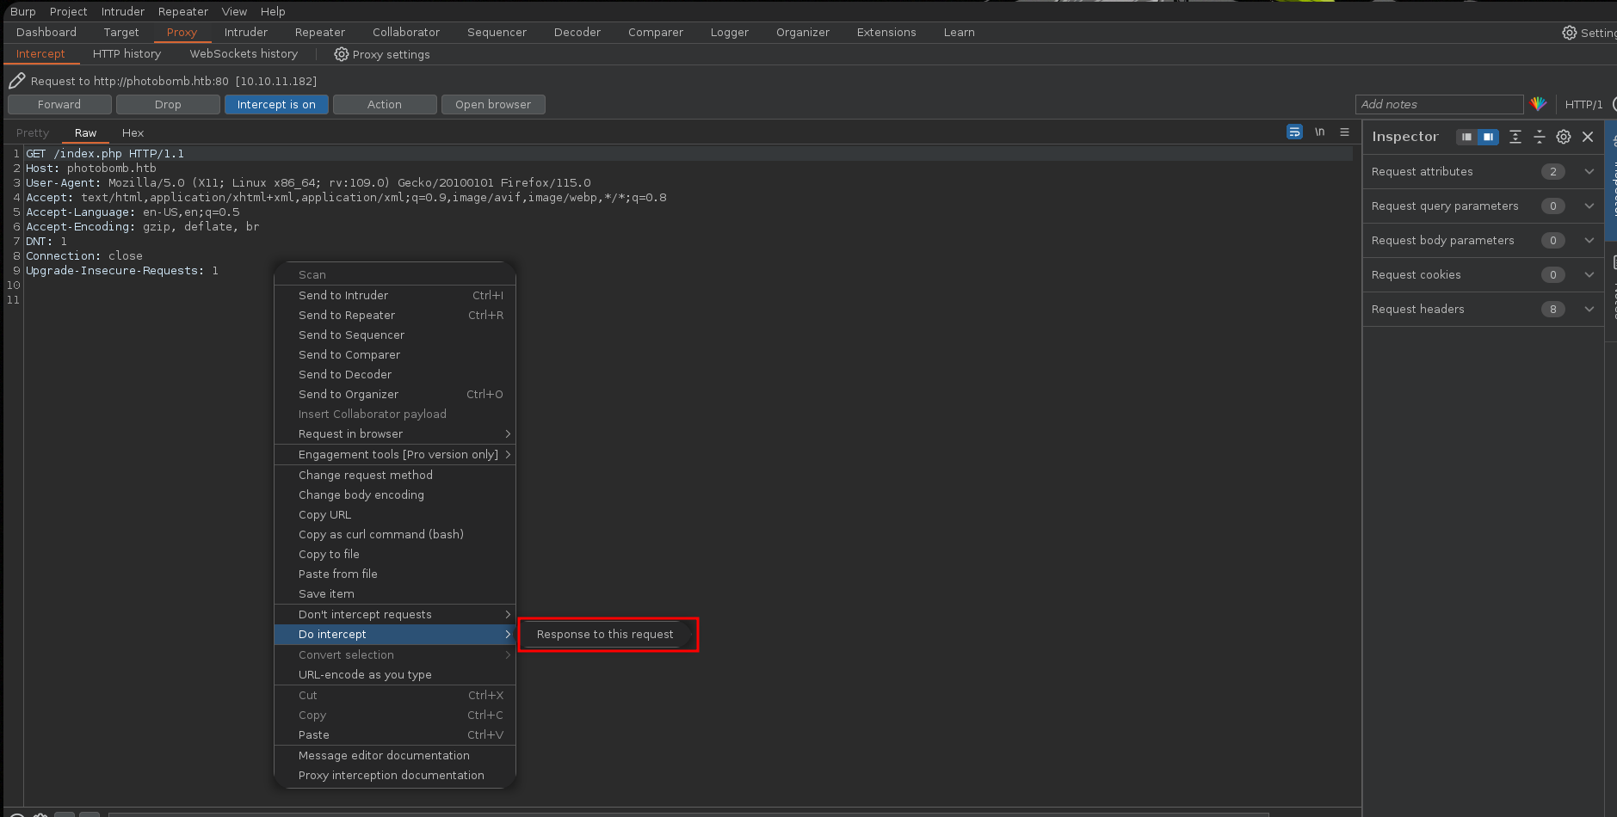The width and height of the screenshot is (1617, 817).
Task: Expand the Request attributes section
Action: (1589, 171)
